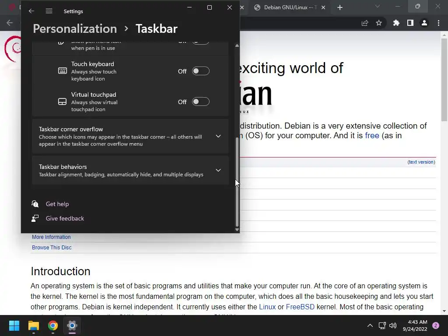Viewport: 448px width, 336px height.
Task: Click the Settings scroll down arrow
Action: tap(237, 229)
